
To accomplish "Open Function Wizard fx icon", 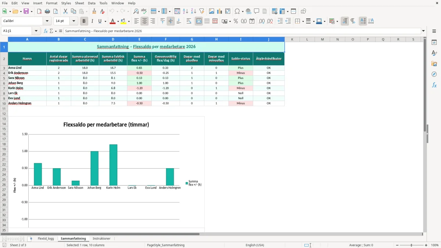I will (x=46, y=31).
